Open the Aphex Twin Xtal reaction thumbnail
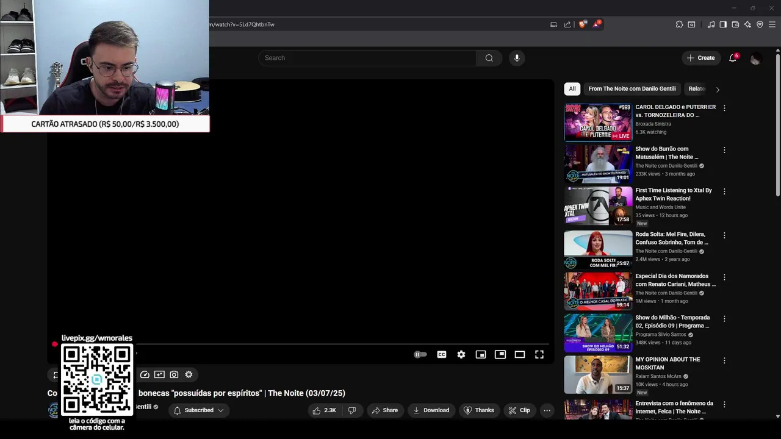Screen dimensions: 781x439 (598, 205)
